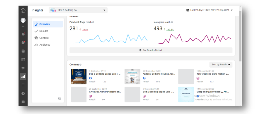Select Content in left navigation
Screen dimensions: 256x114
(48, 38)
